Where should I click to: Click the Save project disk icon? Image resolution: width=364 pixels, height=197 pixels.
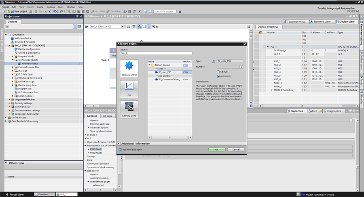(12, 11)
